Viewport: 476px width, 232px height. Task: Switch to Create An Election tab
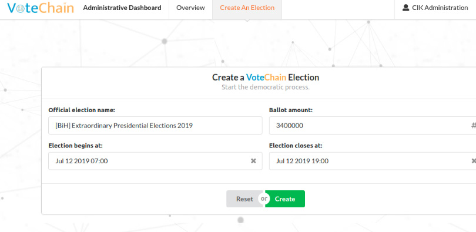[247, 8]
